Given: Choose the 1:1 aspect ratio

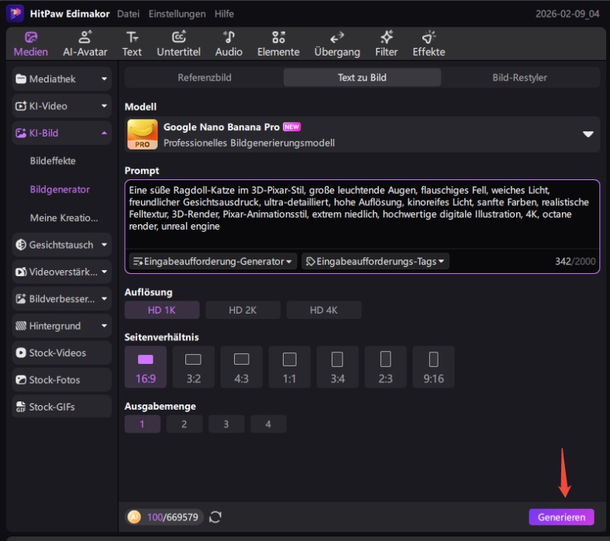Looking at the screenshot, I should 290,366.
